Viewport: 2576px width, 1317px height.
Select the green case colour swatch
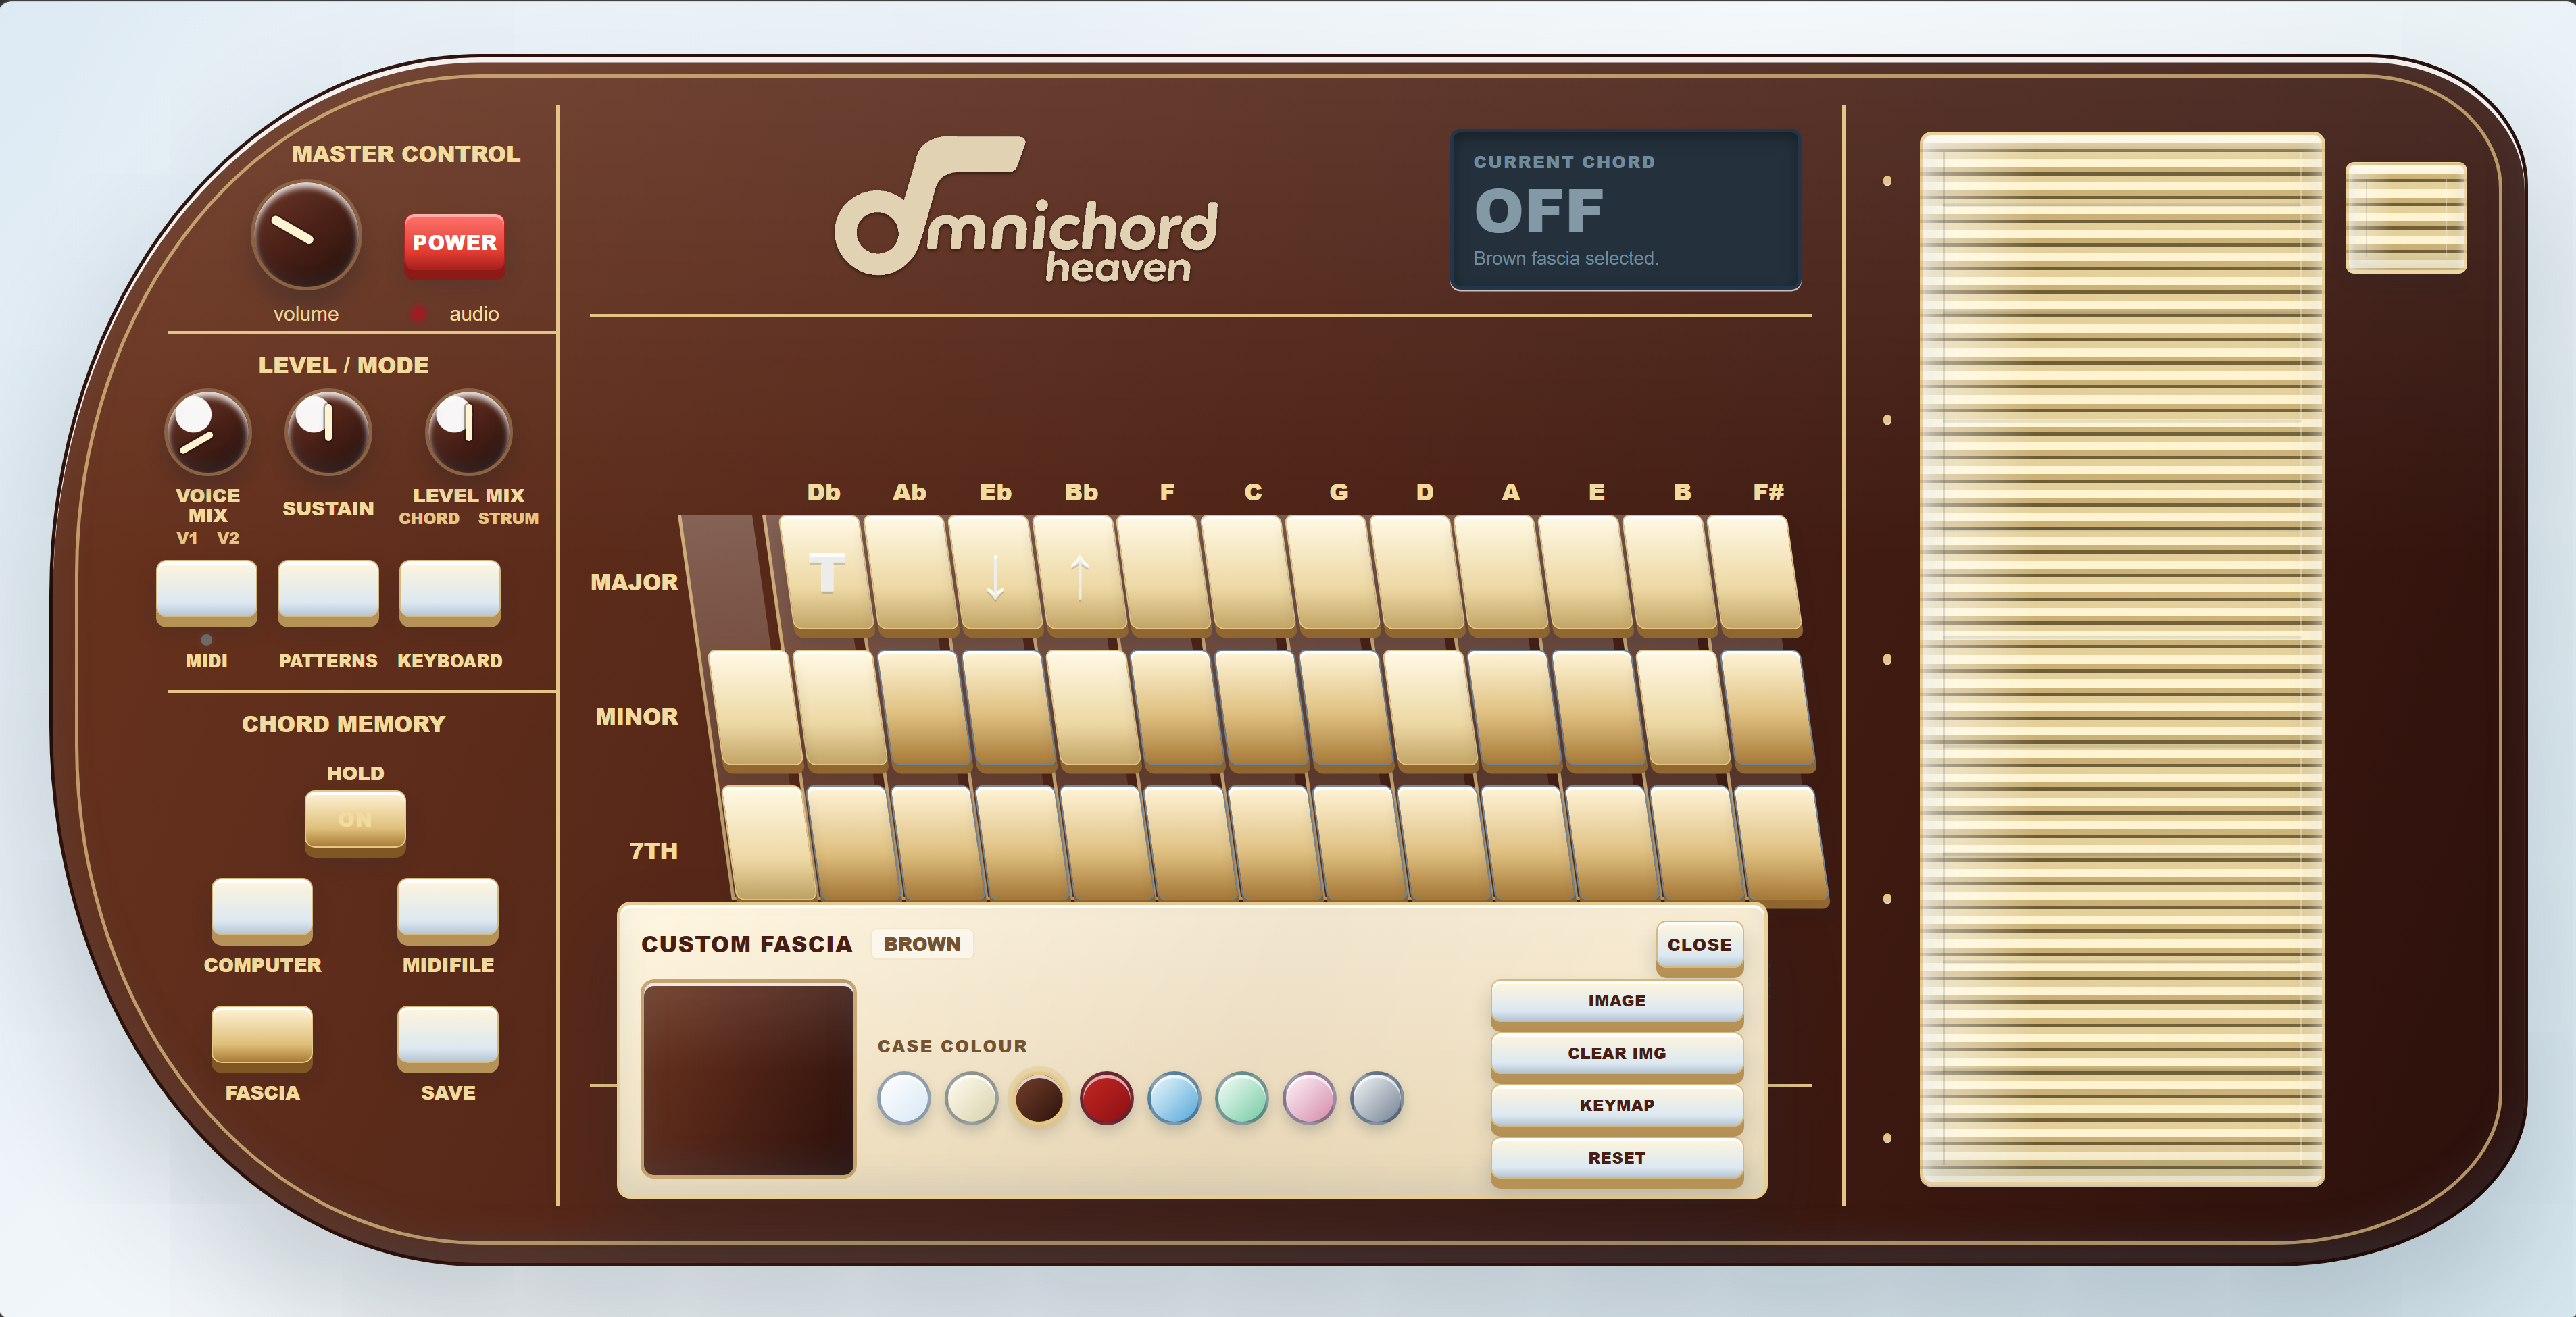[x=1241, y=1098]
